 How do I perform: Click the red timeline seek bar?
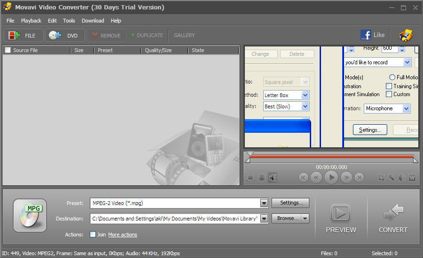pyautogui.click(x=331, y=156)
